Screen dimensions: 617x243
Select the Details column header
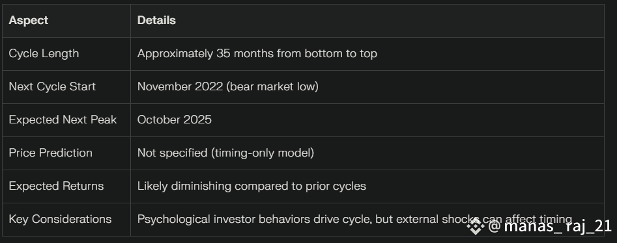click(x=156, y=20)
